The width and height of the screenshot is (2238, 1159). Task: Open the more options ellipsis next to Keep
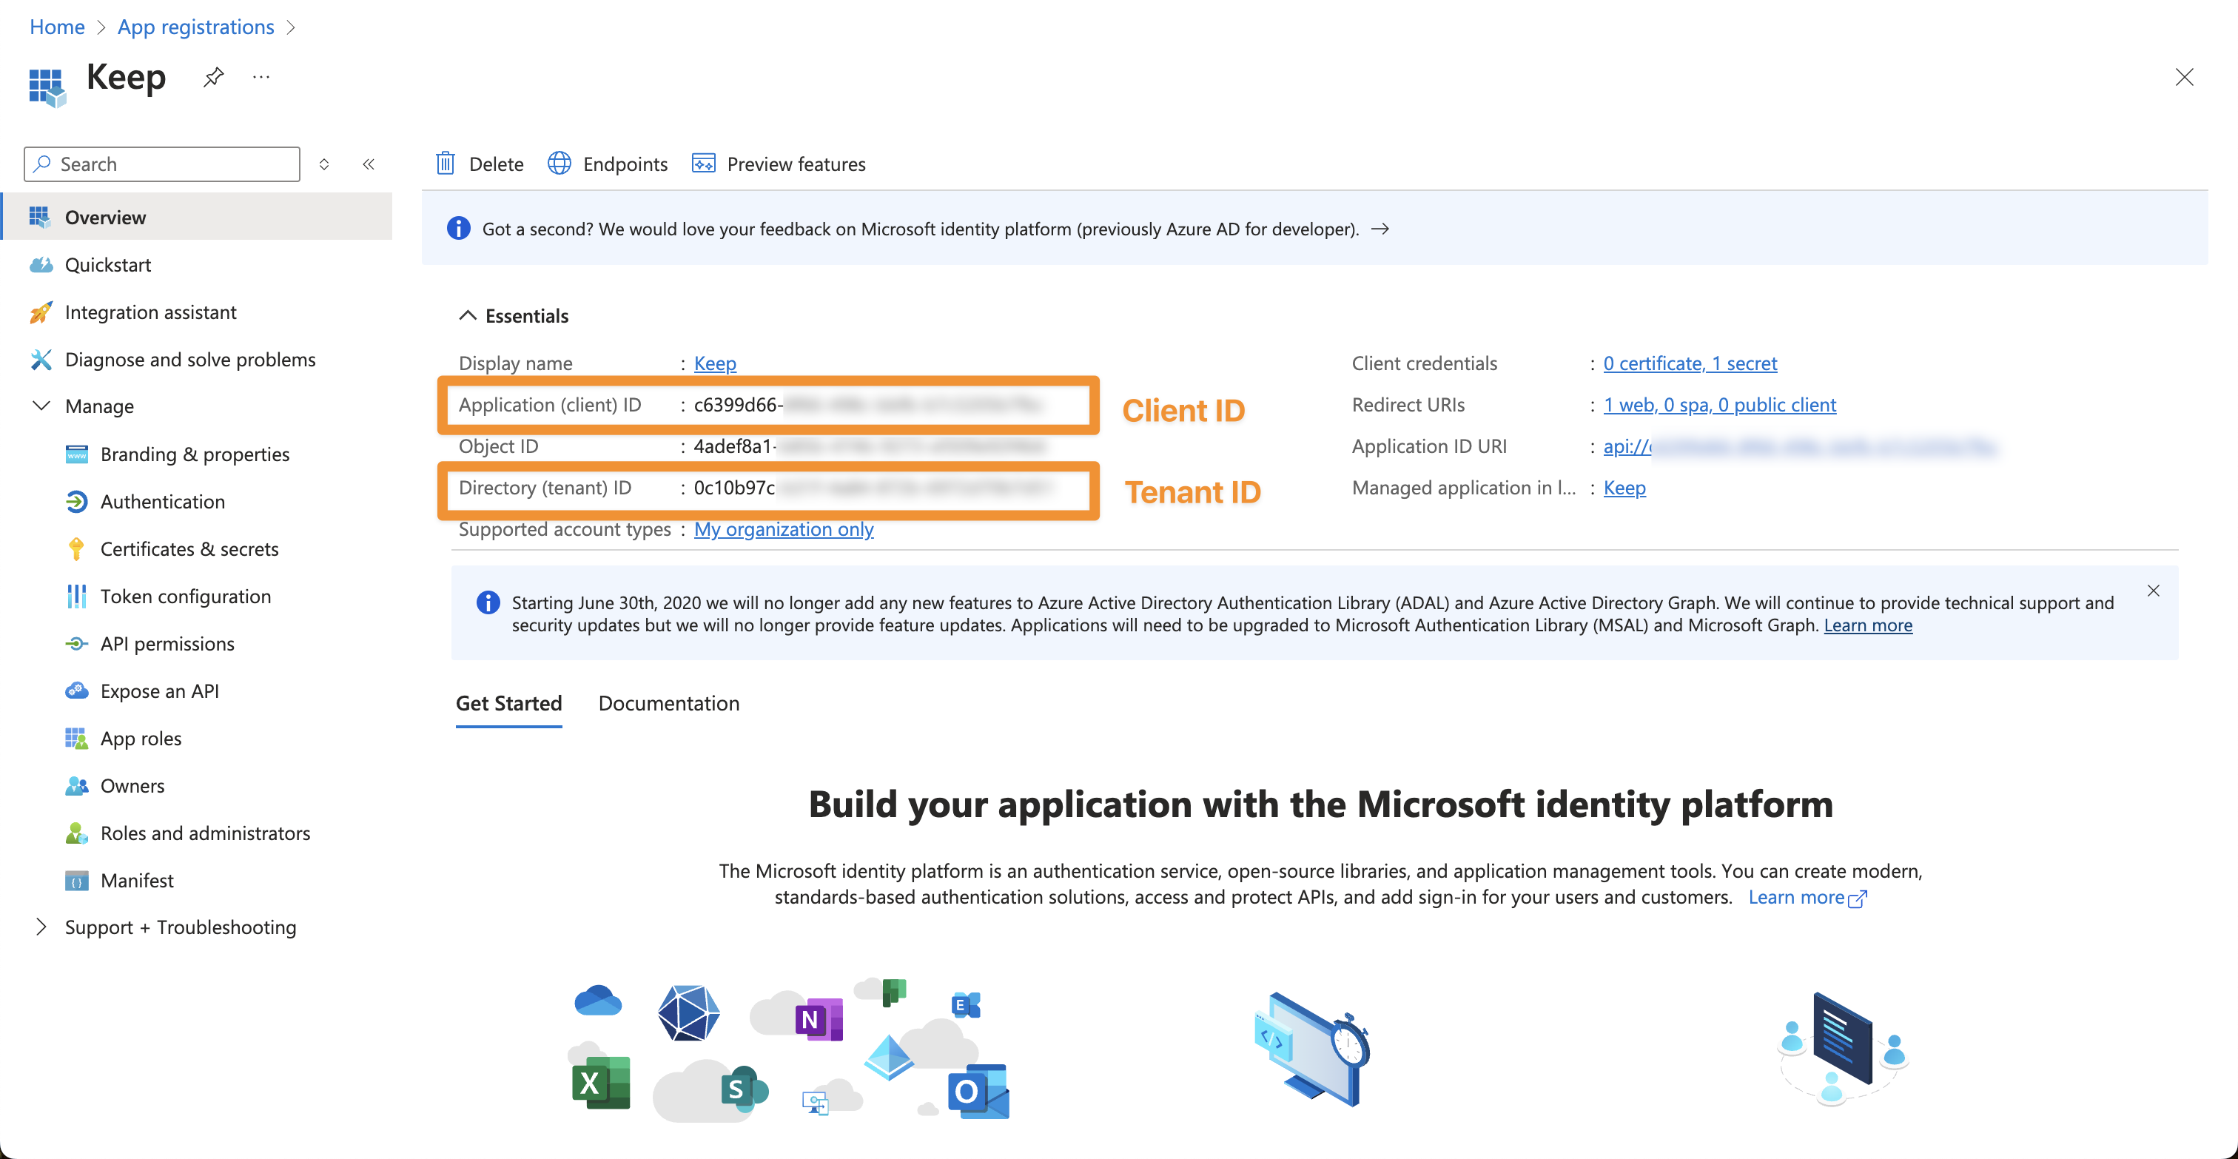(x=261, y=77)
